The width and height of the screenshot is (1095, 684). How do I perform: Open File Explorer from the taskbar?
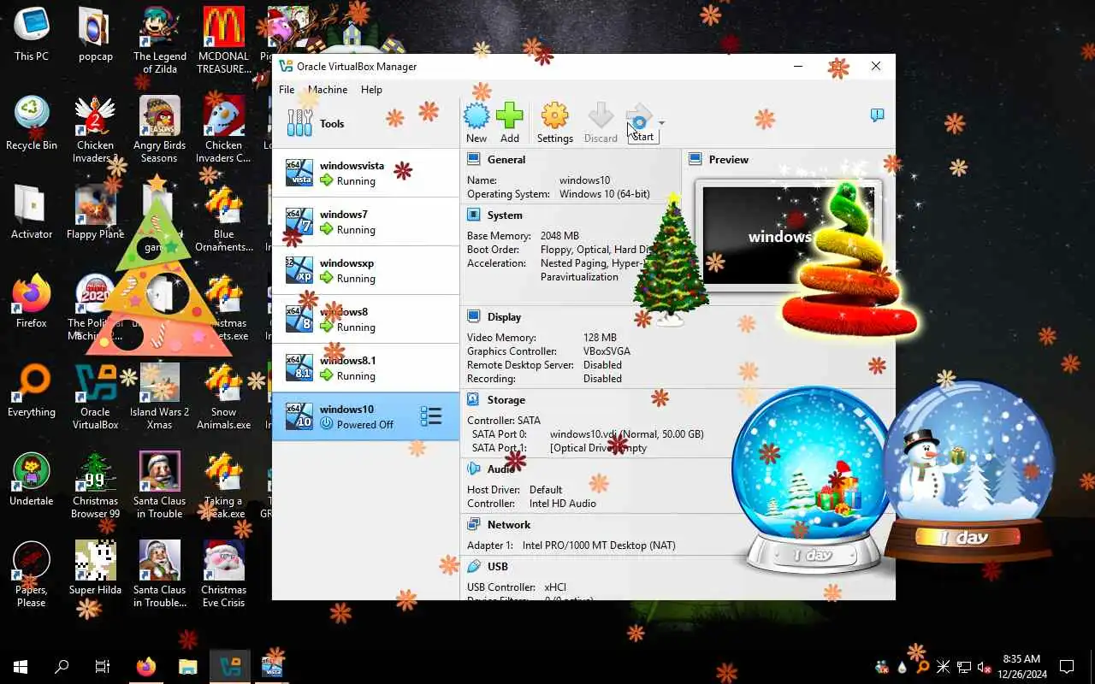[188, 667]
